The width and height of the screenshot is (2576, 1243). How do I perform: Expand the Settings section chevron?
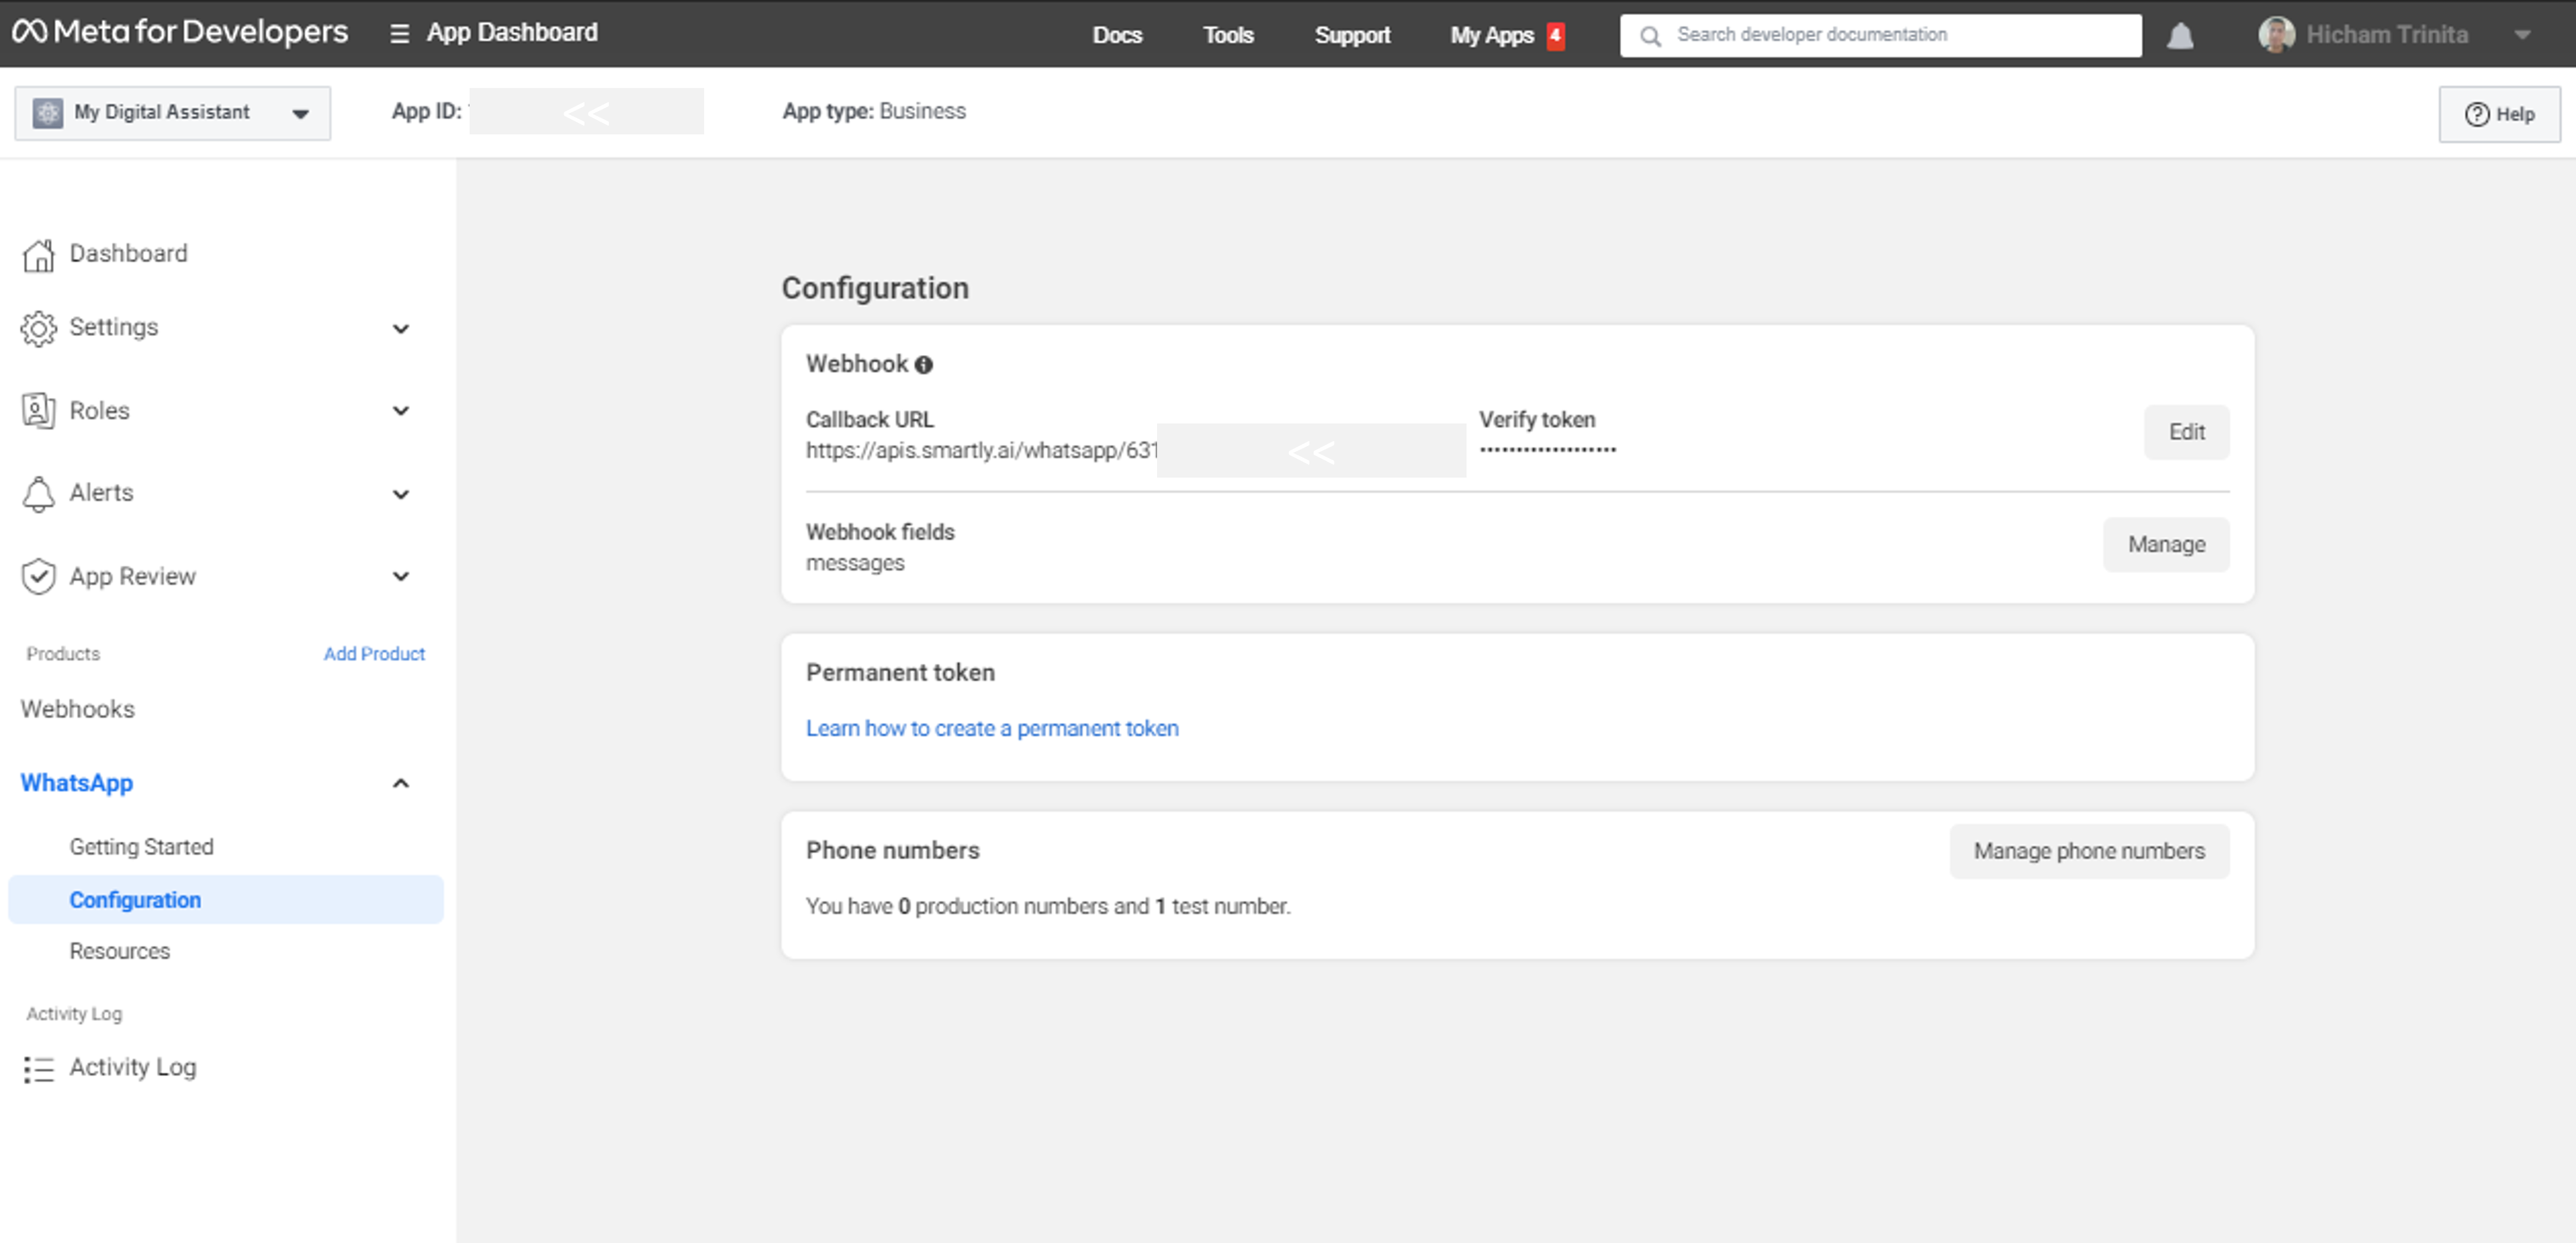(x=401, y=329)
